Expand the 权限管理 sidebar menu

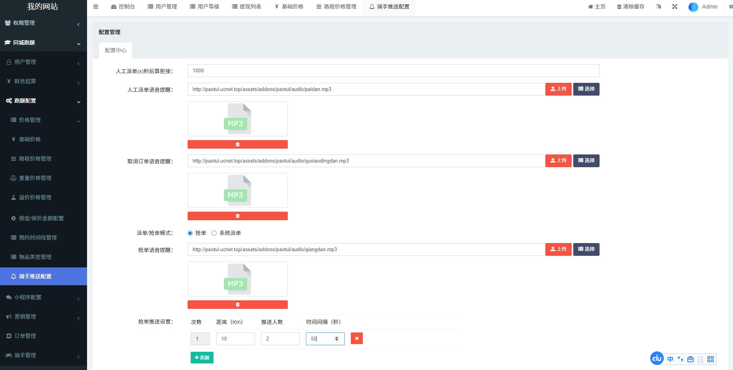click(43, 23)
